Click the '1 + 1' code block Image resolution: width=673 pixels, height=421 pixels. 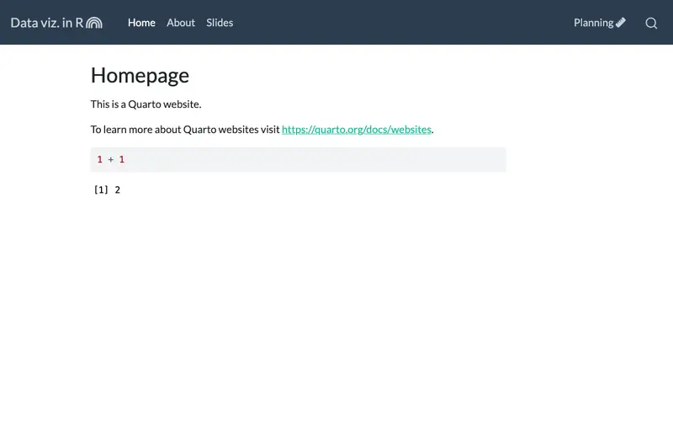click(x=299, y=159)
